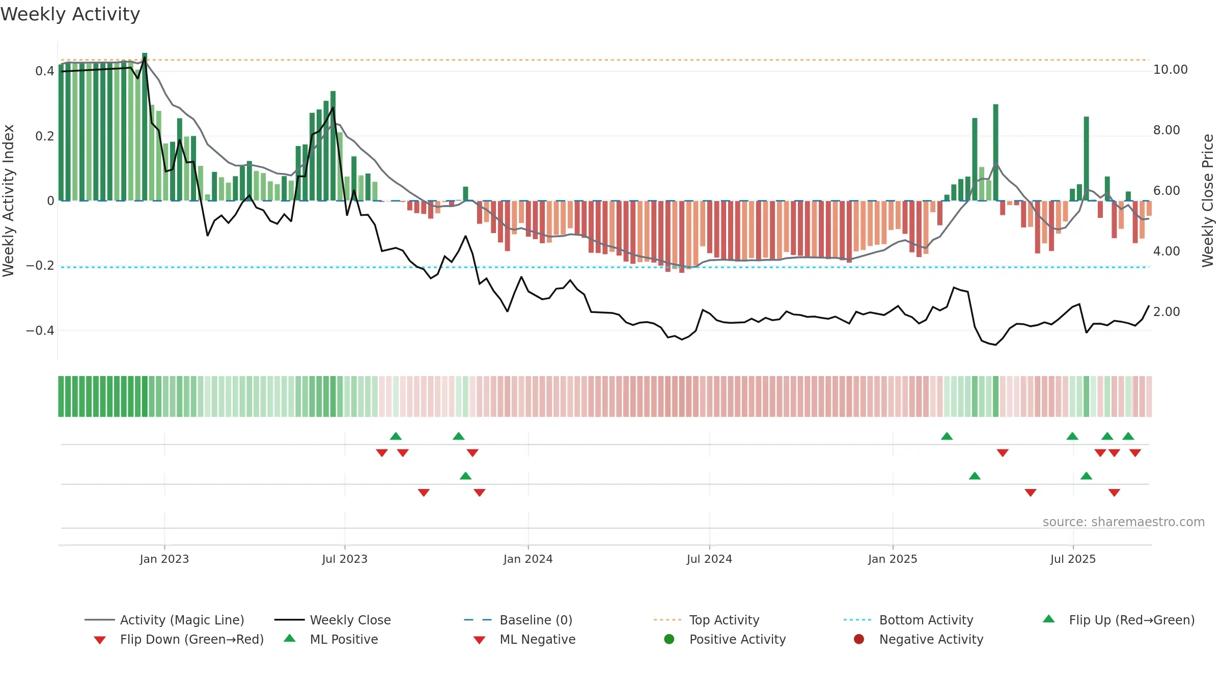Toggle the Bottom Activity legend entry
The image size is (1222, 687).
click(x=908, y=620)
